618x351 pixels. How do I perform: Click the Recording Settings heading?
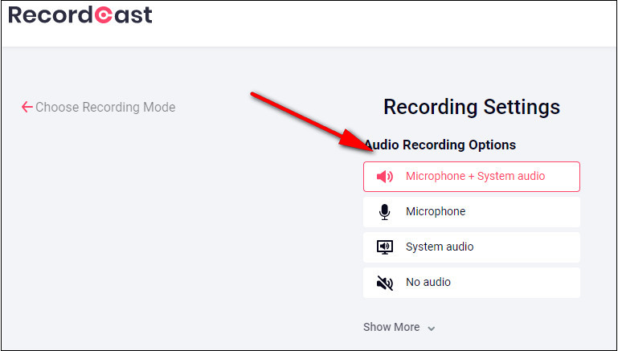(x=471, y=107)
